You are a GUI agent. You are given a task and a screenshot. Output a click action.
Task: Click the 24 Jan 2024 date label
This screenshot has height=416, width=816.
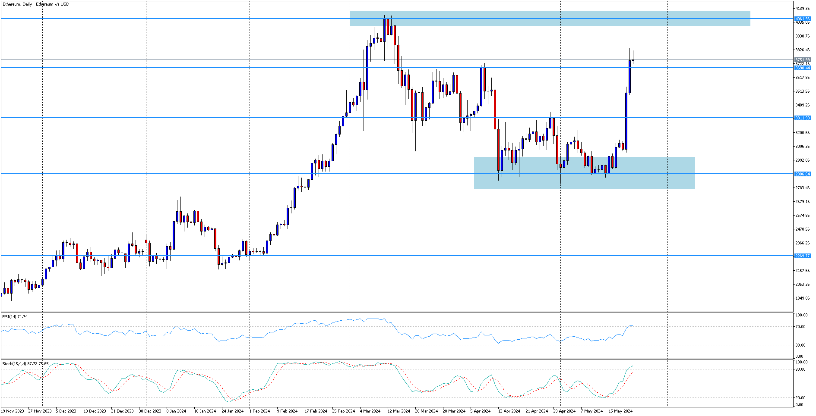[233, 411]
